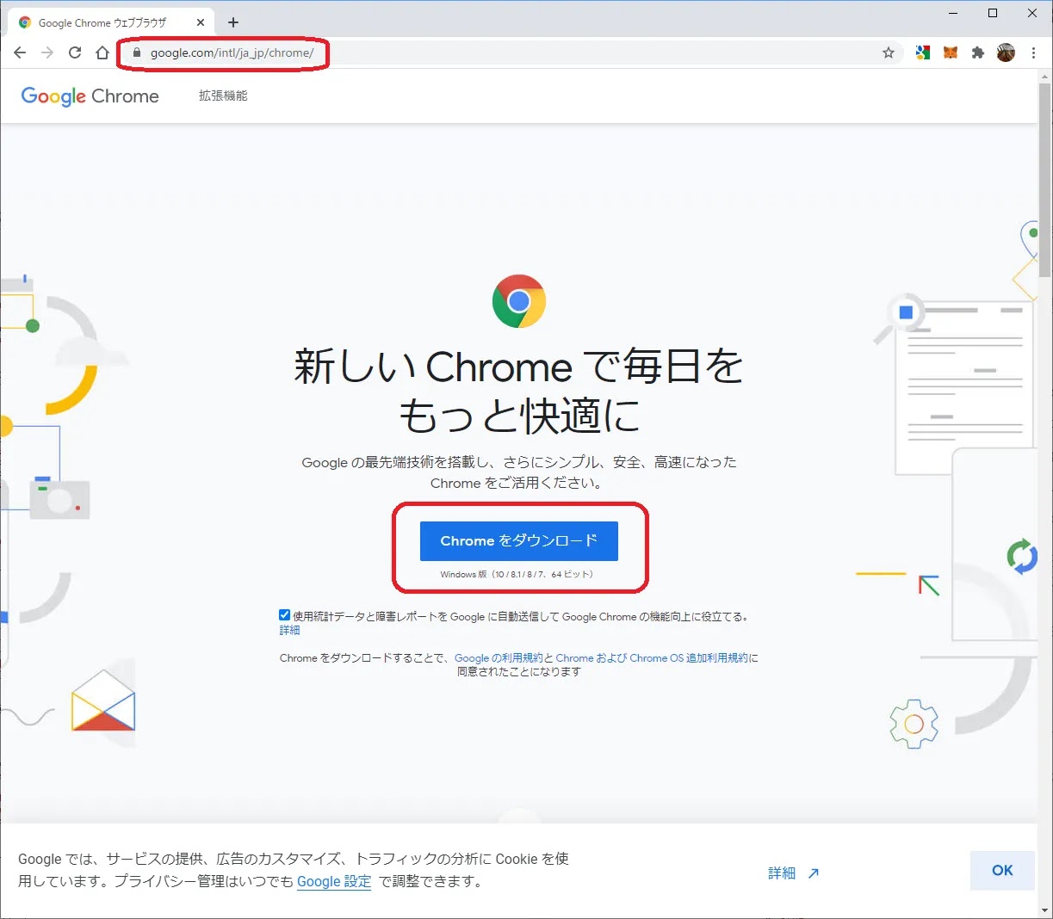
Task: Minimize the Chrome window
Action: pyautogui.click(x=953, y=13)
